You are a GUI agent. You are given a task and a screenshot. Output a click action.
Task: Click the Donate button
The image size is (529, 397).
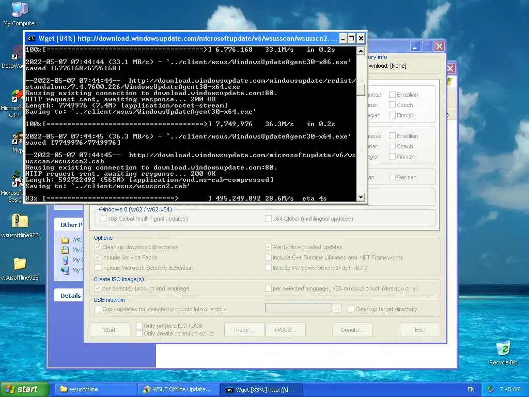(352, 330)
